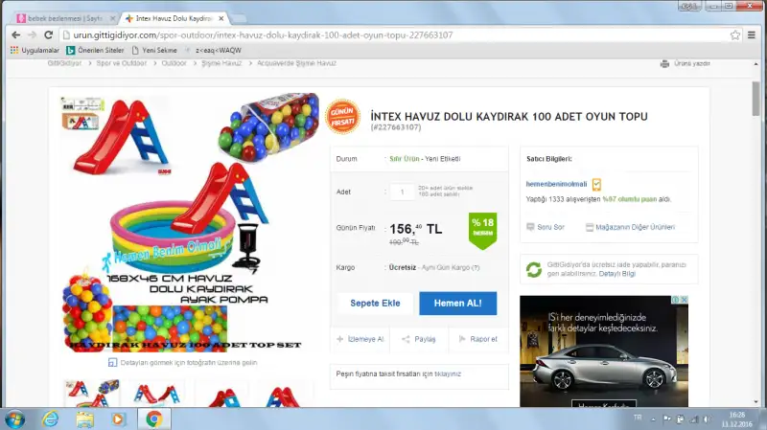The height and width of the screenshot is (430, 767).
Task: Open the Chrome hamburger menu
Action: [x=752, y=35]
